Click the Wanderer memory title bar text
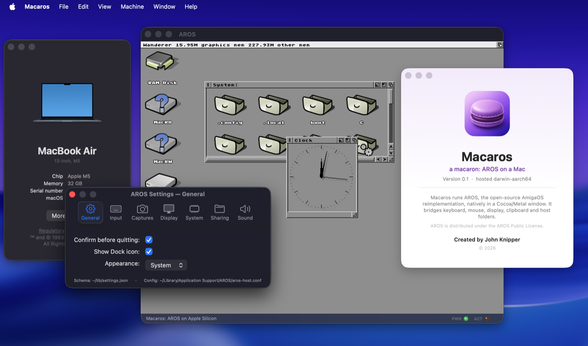Image resolution: width=588 pixels, height=346 pixels. (226, 45)
